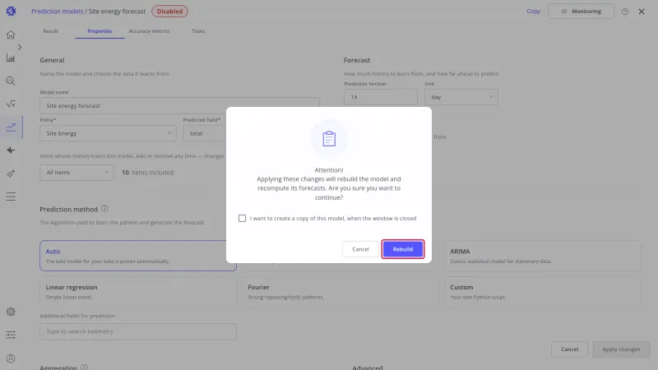Screen dimensions: 658x370
Task: Click the info icon next to Prediction method
Action: pos(104,209)
